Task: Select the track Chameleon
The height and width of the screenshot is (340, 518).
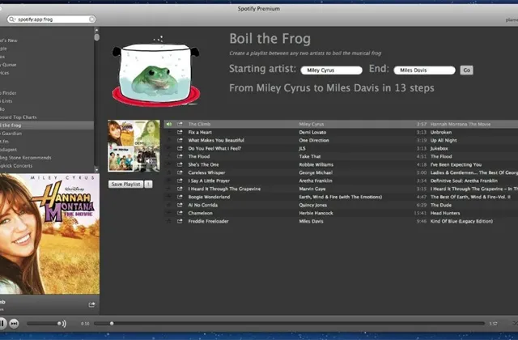Action: [x=200, y=213]
